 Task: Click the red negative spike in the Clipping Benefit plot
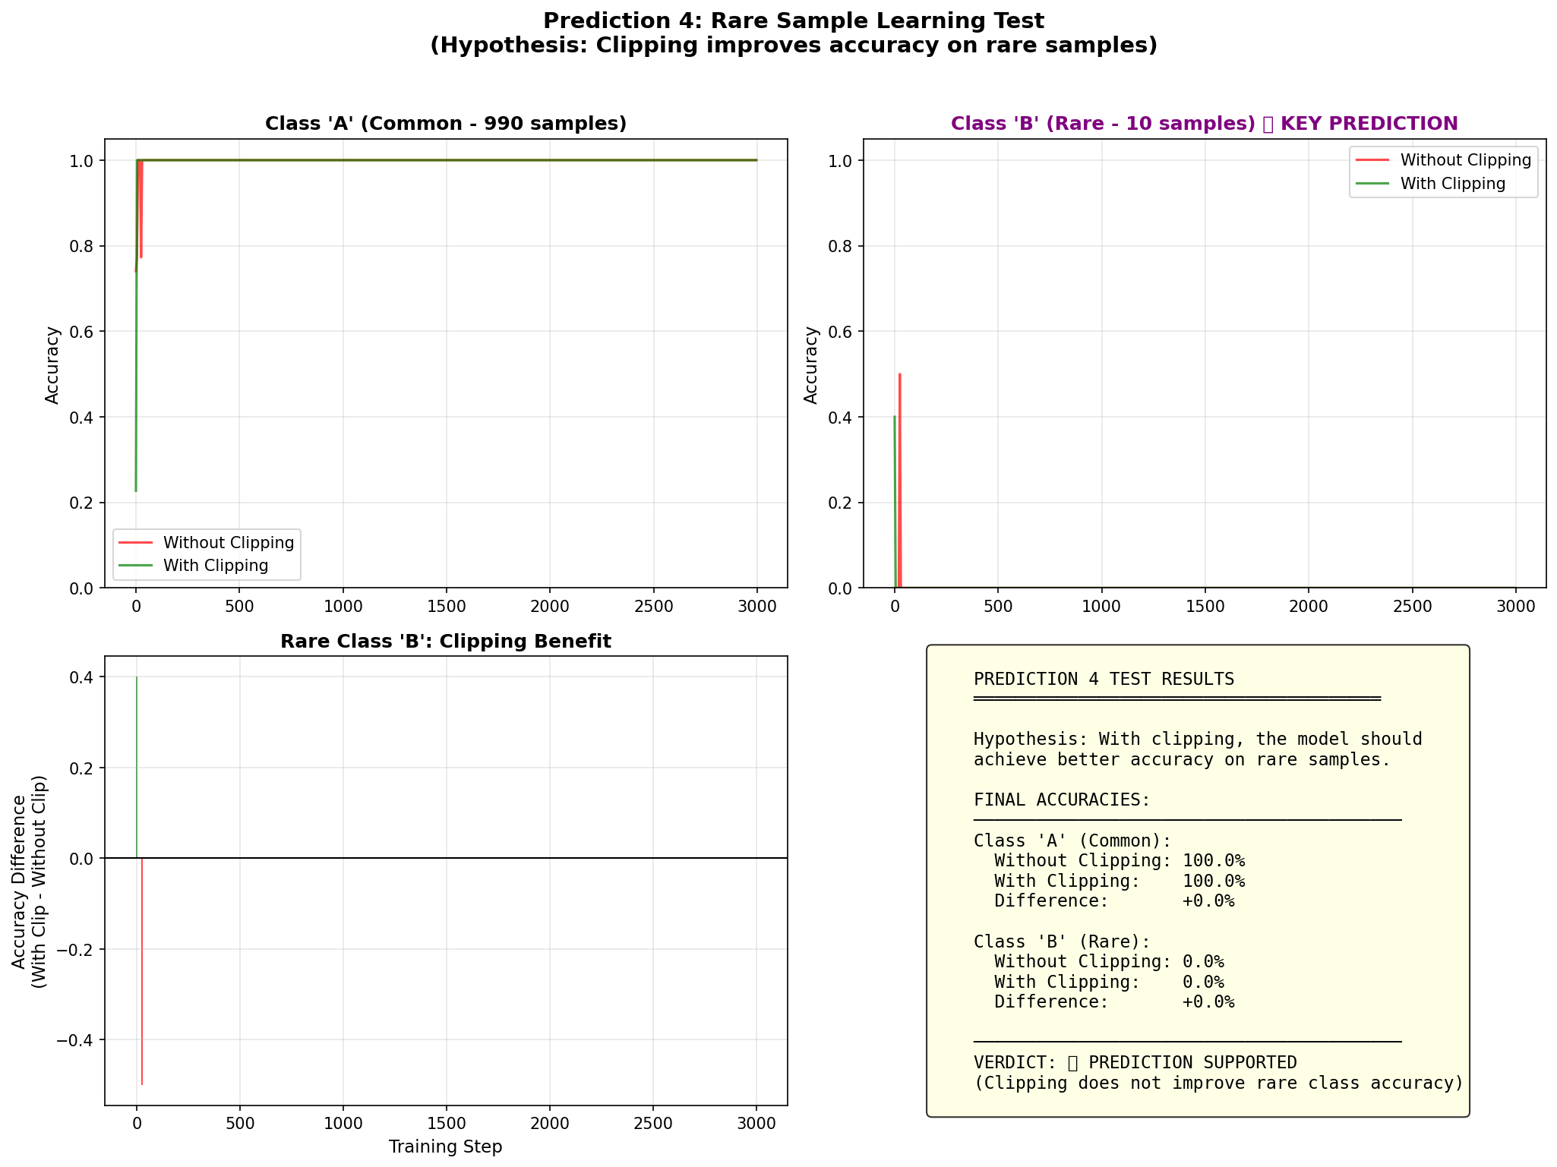[142, 987]
